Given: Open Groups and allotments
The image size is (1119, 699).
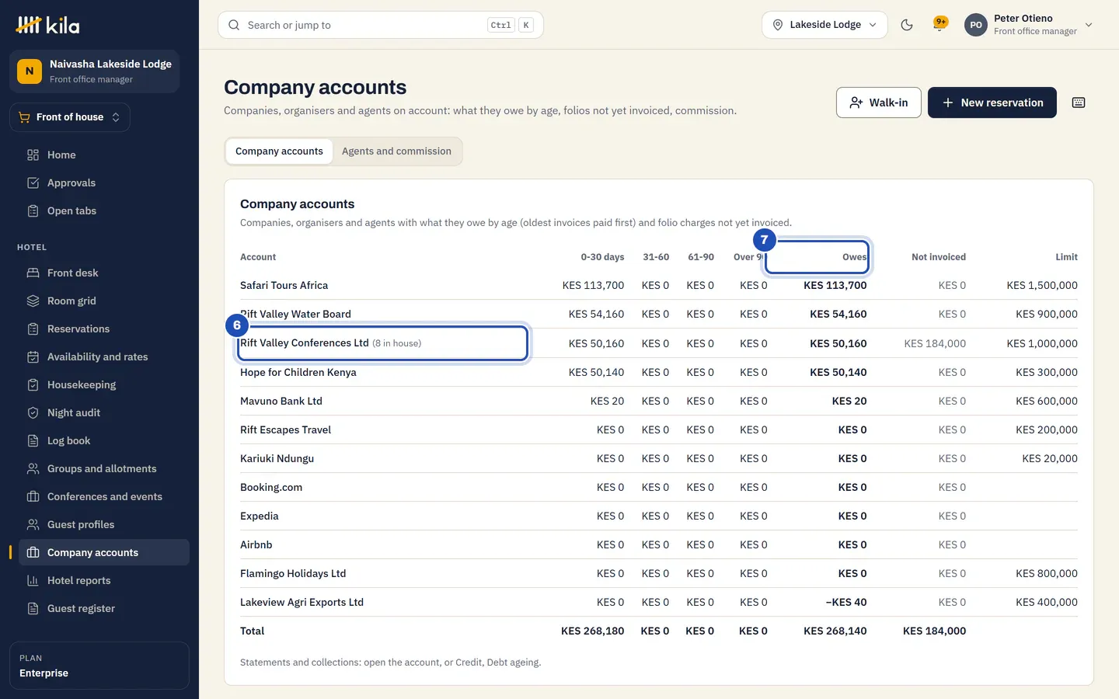Looking at the screenshot, I should (x=104, y=468).
